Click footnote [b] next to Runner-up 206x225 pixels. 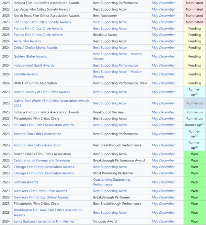pyautogui.click(x=196, y=94)
